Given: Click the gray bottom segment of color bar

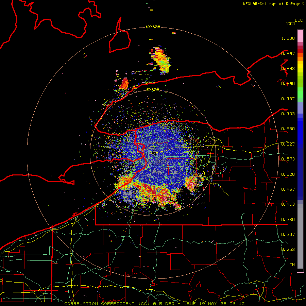Looking at the screenshot, I should tap(300, 236).
